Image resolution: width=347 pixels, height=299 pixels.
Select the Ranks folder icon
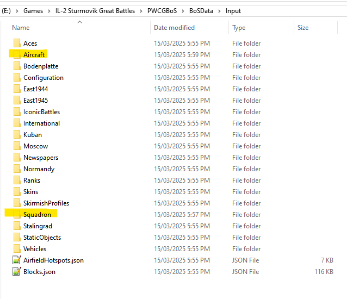coord(17,180)
